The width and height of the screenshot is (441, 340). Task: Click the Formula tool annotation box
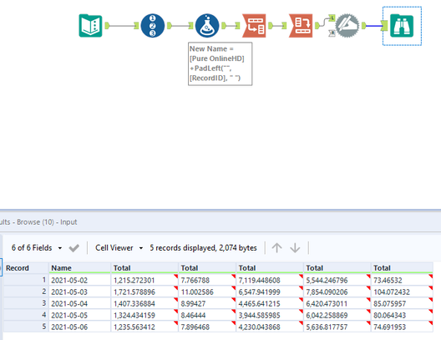click(220, 63)
